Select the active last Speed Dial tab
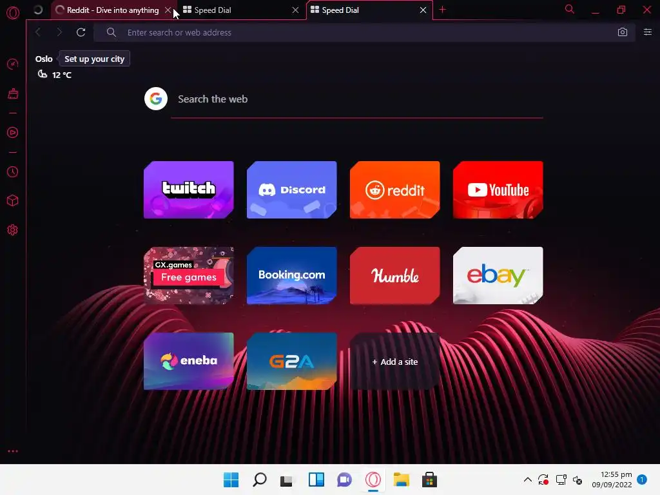The width and height of the screenshot is (660, 495). point(369,10)
